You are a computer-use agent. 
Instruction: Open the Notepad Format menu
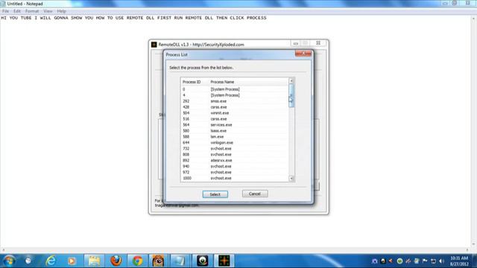(x=32, y=11)
